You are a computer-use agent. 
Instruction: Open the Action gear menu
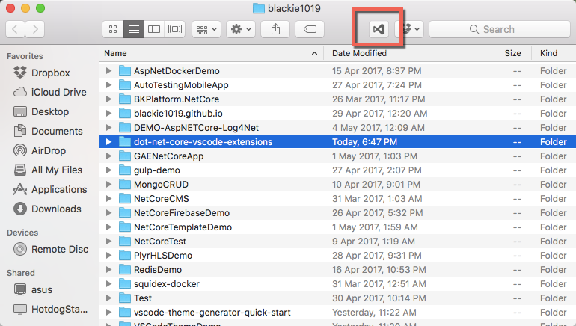pyautogui.click(x=242, y=29)
